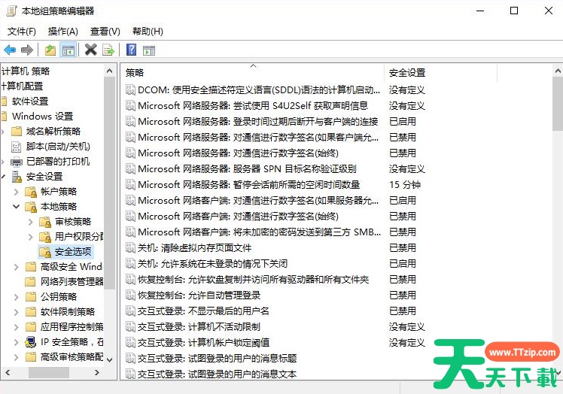Toggle the Show/Hide action pane icon

click(148, 50)
